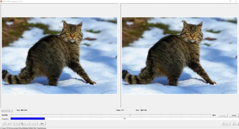Click the Exit button
Viewport: 239px width, 129px height.
(235, 124)
